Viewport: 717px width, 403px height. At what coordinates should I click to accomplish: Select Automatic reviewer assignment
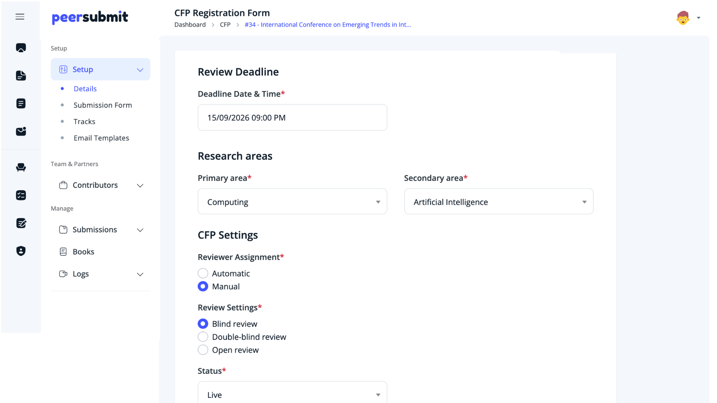[203, 273]
